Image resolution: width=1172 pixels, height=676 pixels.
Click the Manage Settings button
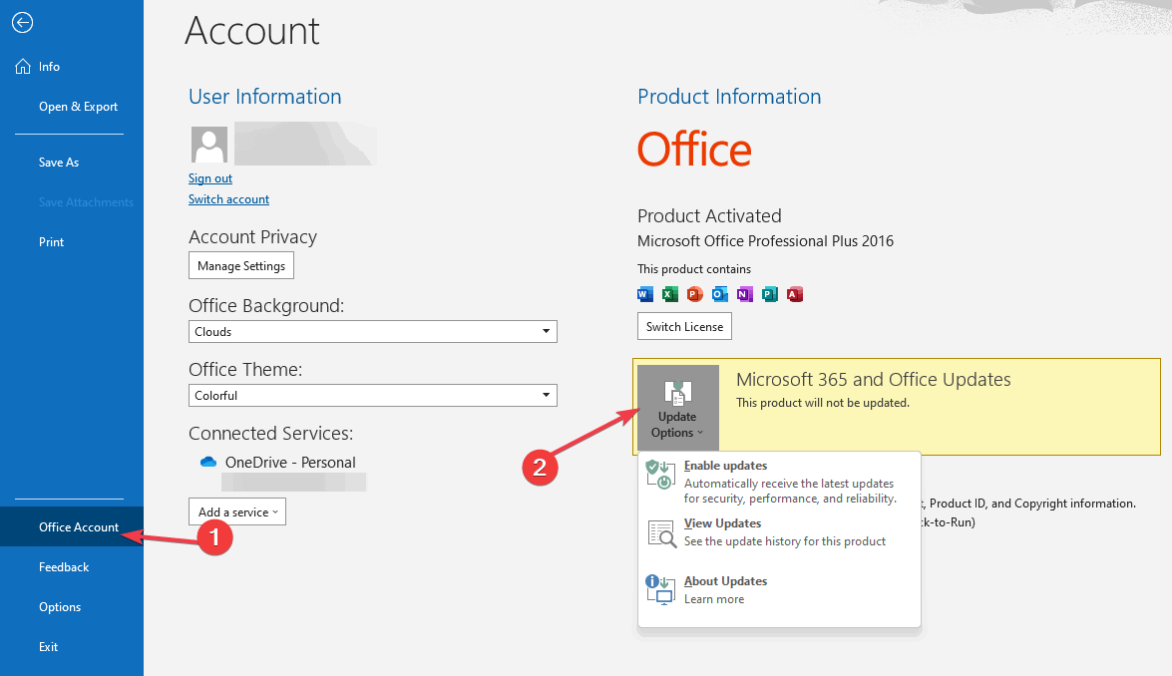coord(241,266)
